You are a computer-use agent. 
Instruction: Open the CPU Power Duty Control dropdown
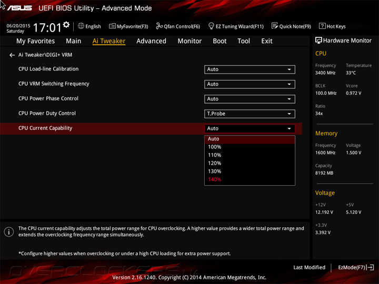coord(250,114)
